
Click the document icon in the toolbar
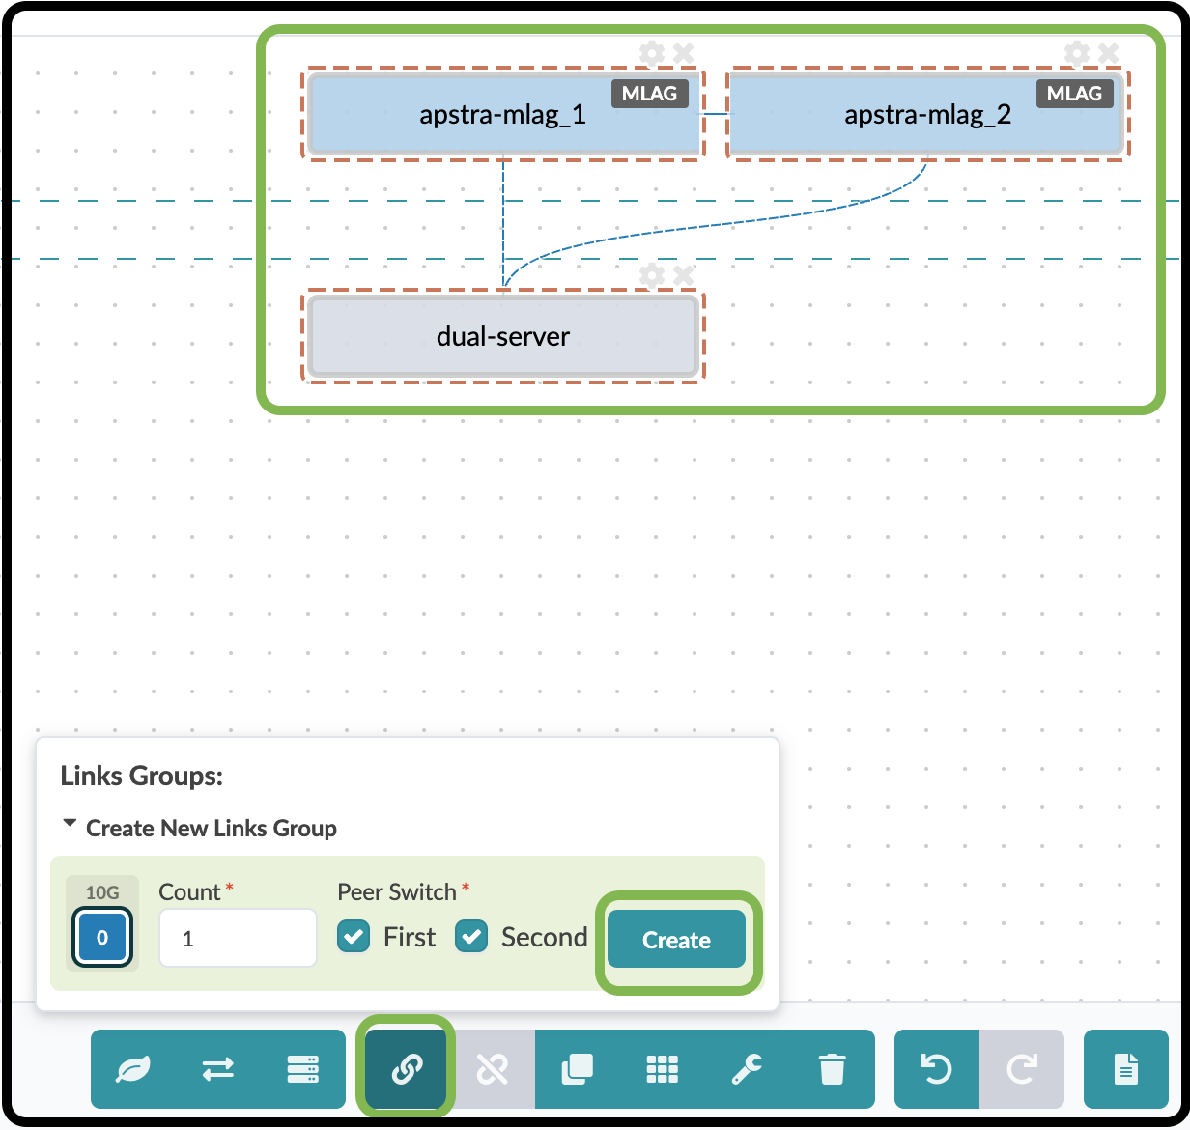tap(1126, 1069)
